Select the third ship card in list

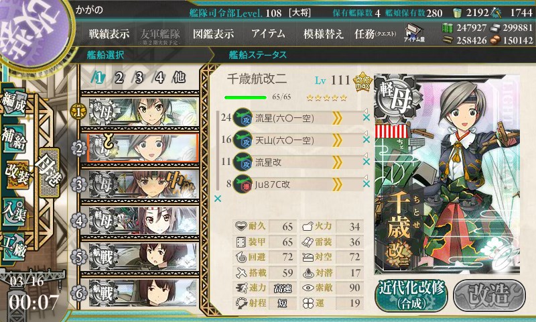(140, 184)
